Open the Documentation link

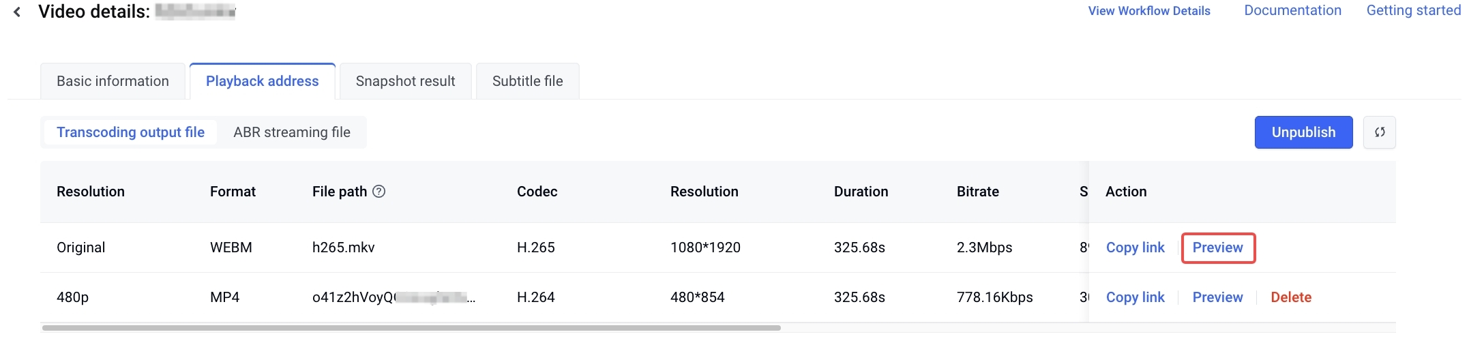[1292, 10]
